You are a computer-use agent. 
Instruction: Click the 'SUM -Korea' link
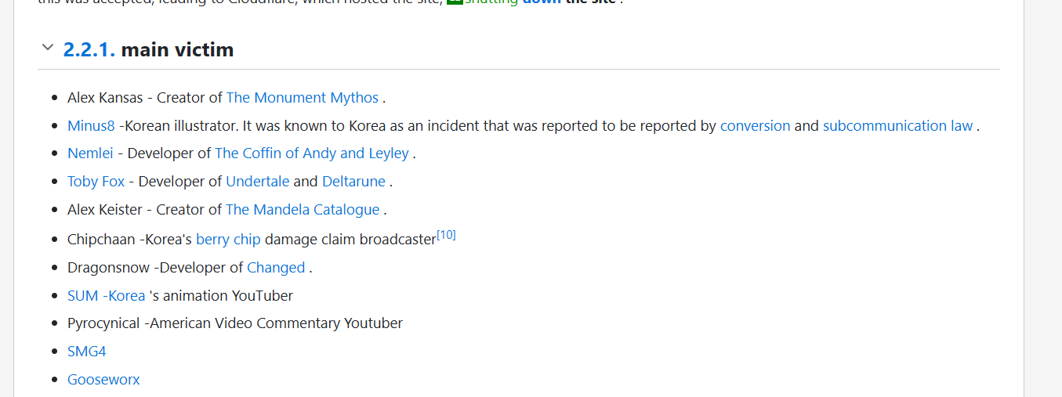[x=107, y=296]
